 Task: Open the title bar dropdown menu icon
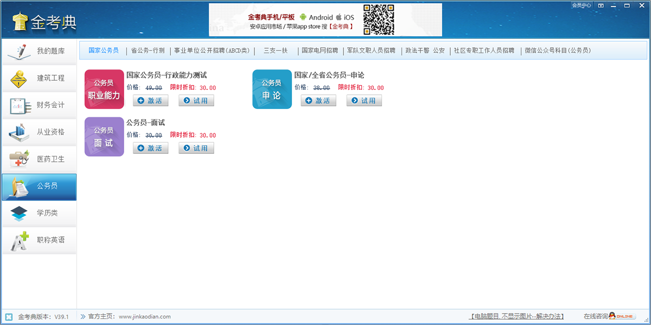pyautogui.click(x=600, y=5)
